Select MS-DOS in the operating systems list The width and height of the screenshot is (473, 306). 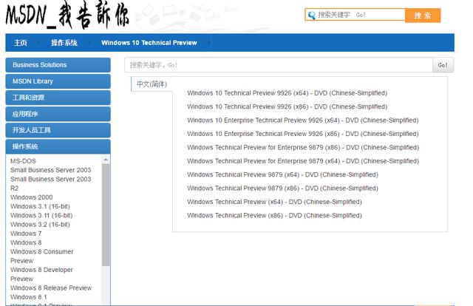[23, 161]
